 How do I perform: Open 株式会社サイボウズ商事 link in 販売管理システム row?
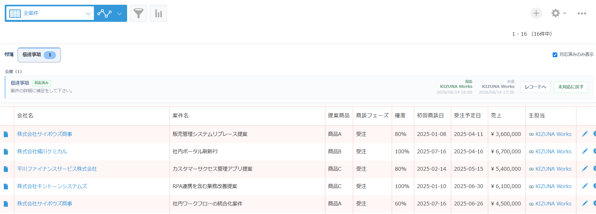click(x=45, y=134)
